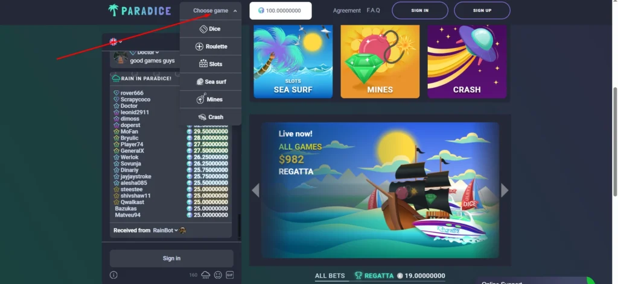Click the Regatta trophy icon
Screen dimensions: 618x284
tap(358, 276)
